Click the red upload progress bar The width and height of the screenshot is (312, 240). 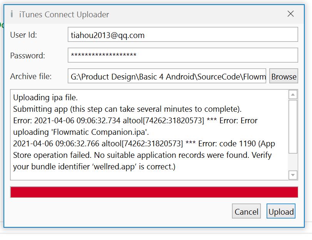[x=154, y=192]
